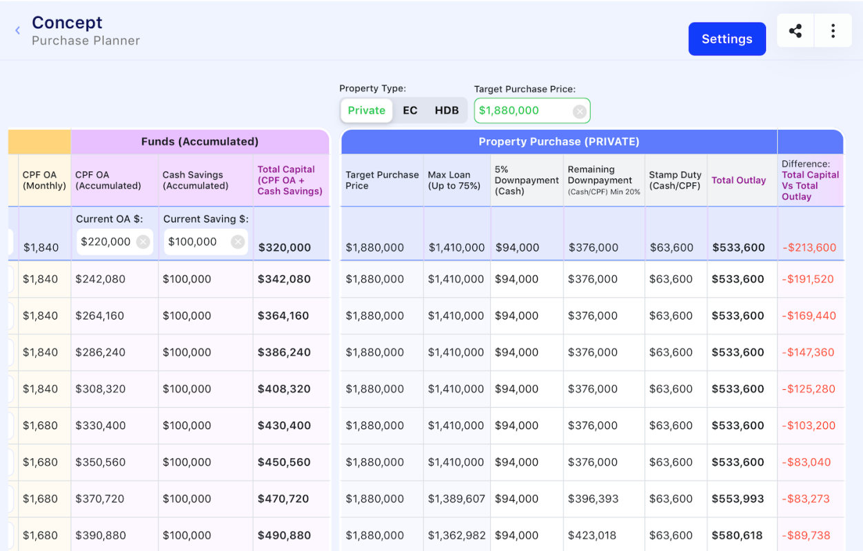Clear the Current Saving $100,000 input
Viewport: 863px width, 551px height.
(238, 242)
